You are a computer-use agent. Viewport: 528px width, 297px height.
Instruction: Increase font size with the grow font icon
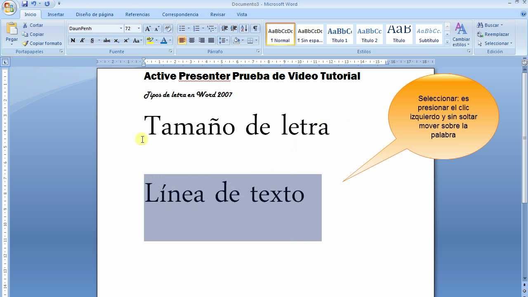pyautogui.click(x=148, y=28)
